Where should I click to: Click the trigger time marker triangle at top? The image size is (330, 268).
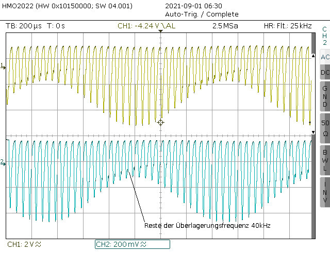pyautogui.click(x=160, y=32)
